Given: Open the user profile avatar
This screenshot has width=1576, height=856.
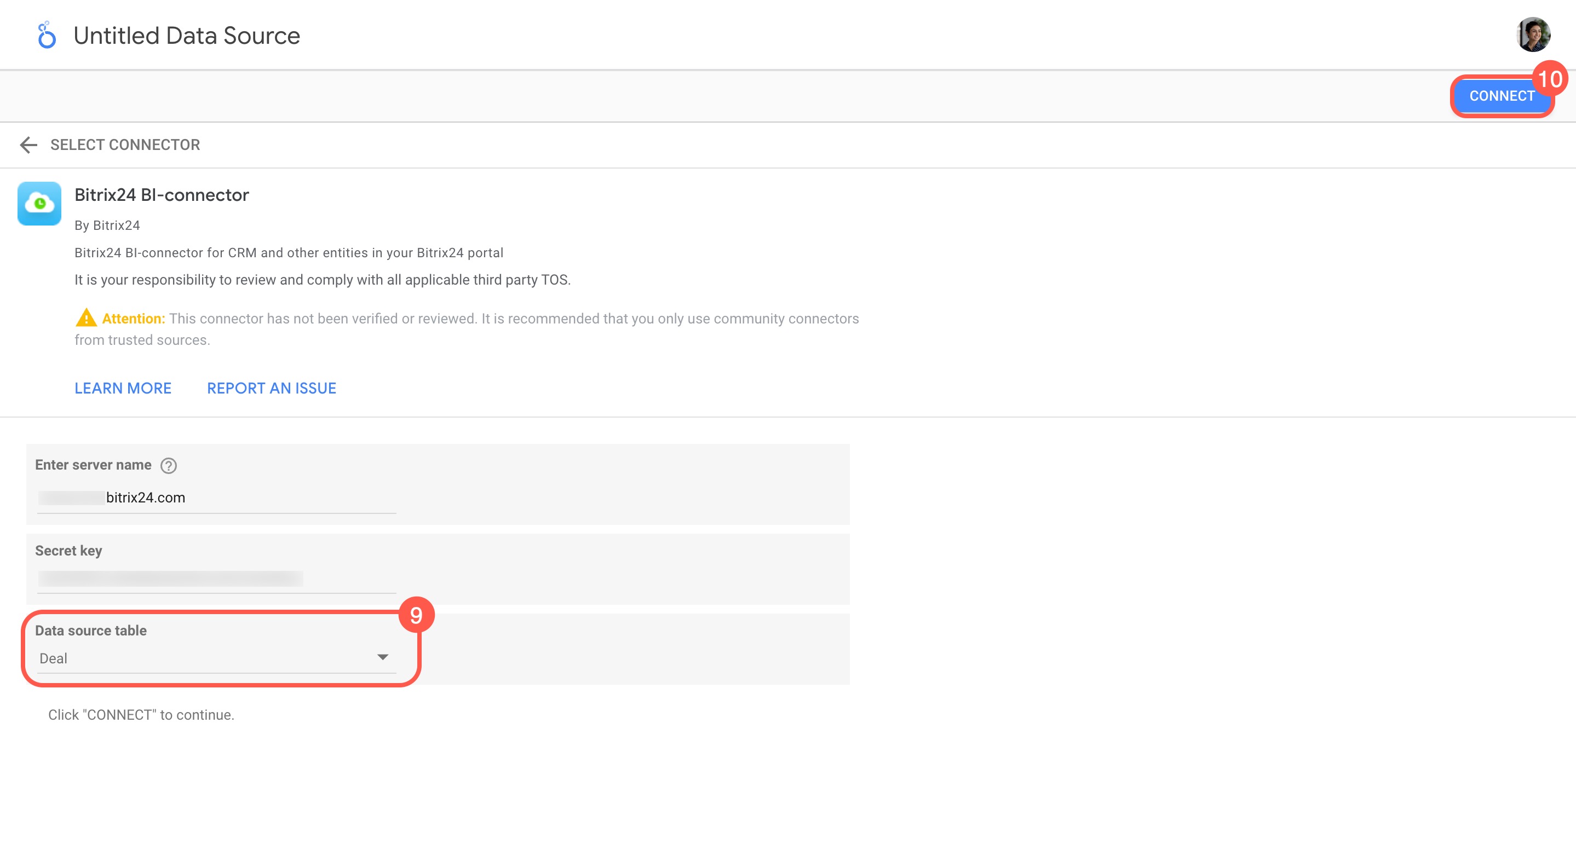Looking at the screenshot, I should [x=1533, y=34].
